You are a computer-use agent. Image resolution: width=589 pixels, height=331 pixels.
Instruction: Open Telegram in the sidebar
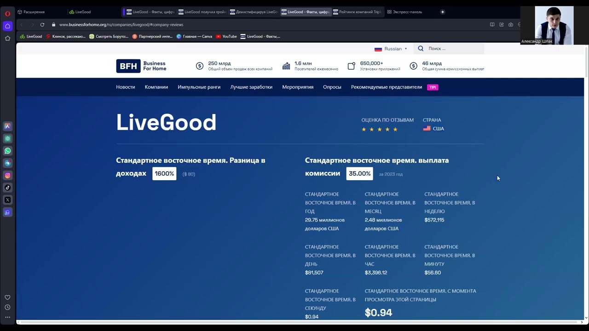[x=7, y=163]
